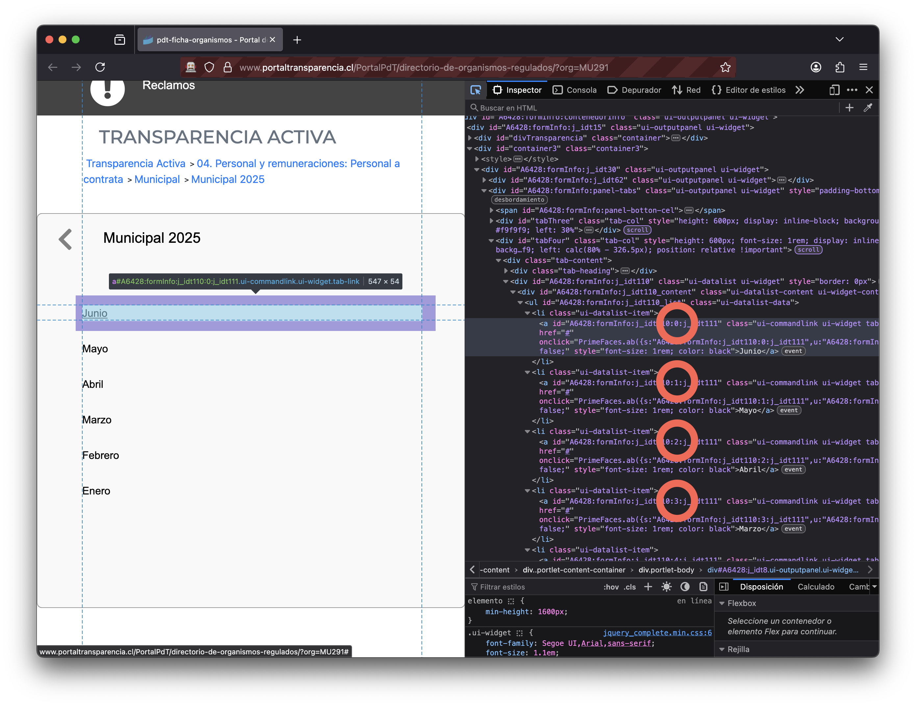
Task: Select the Marzo month link
Action: tap(96, 420)
